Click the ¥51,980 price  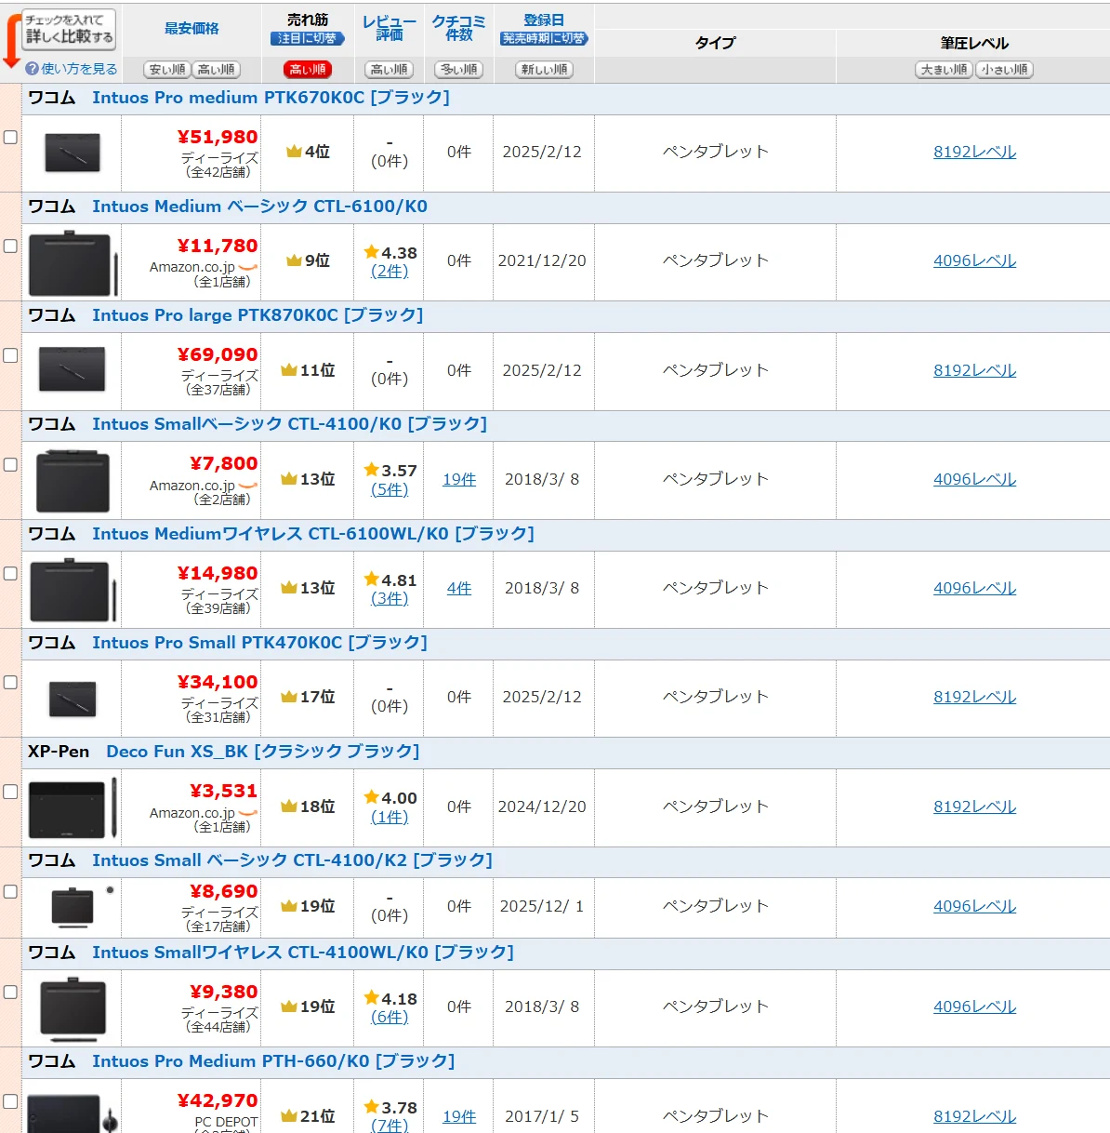(x=218, y=137)
